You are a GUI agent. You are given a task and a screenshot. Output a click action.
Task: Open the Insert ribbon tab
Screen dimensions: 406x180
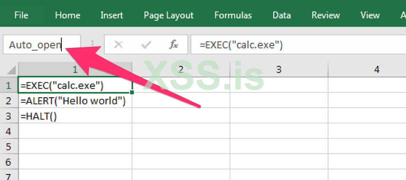click(112, 16)
